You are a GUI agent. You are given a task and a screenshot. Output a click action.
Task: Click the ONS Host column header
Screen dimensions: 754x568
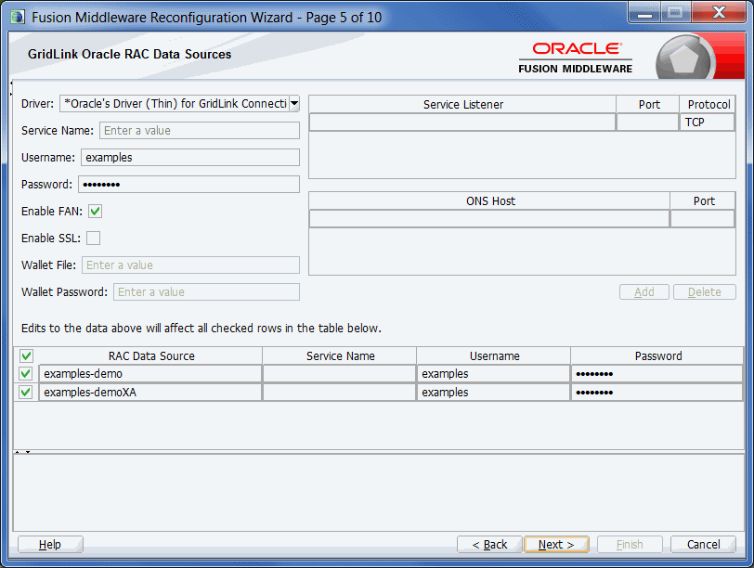[489, 200]
